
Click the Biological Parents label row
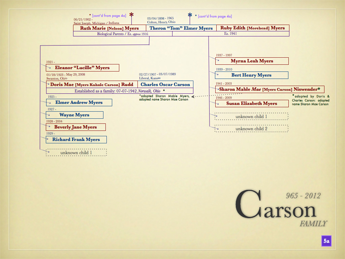click(123, 34)
